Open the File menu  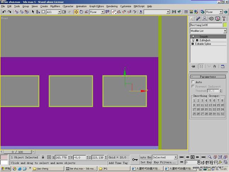pyautogui.click(x=3, y=6)
